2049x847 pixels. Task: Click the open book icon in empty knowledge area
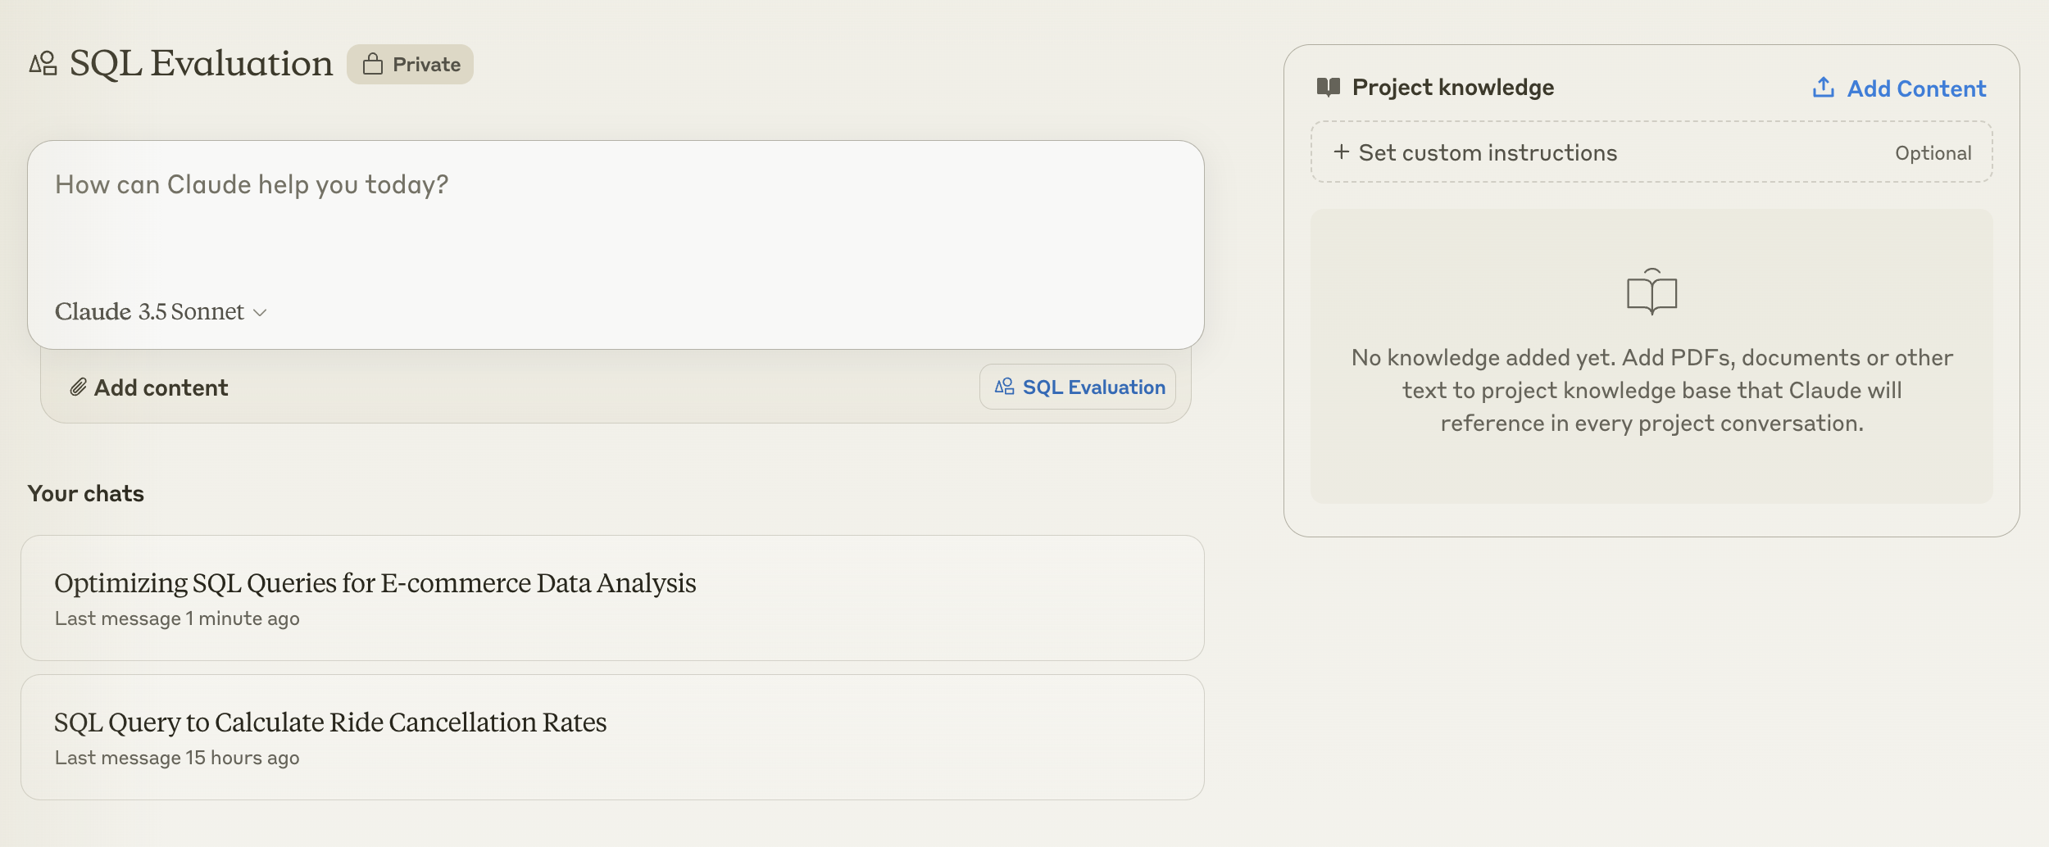click(1652, 292)
